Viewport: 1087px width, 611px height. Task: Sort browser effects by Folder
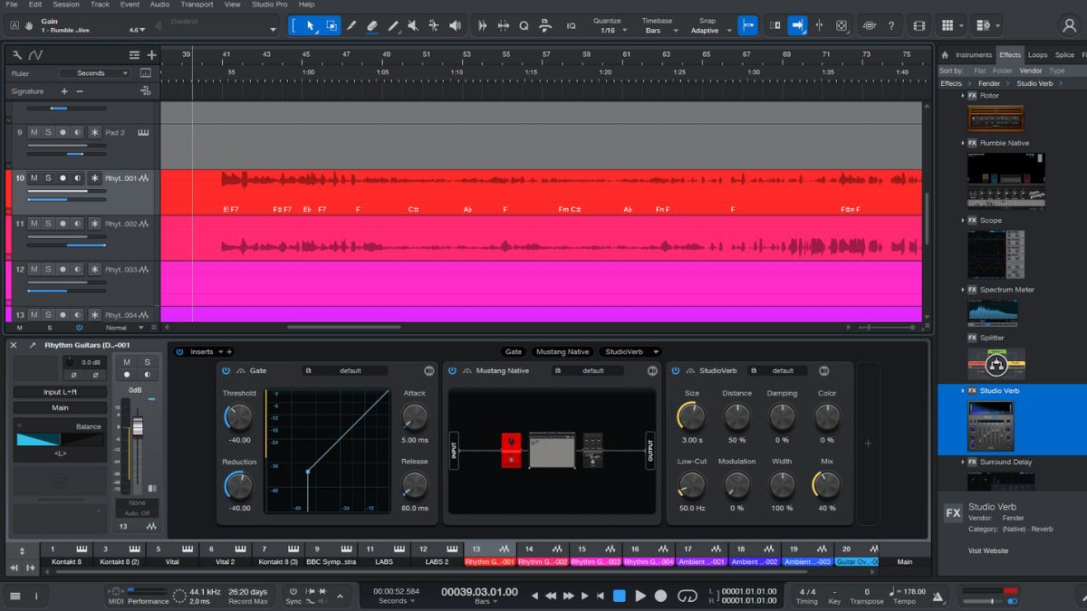tap(1003, 70)
